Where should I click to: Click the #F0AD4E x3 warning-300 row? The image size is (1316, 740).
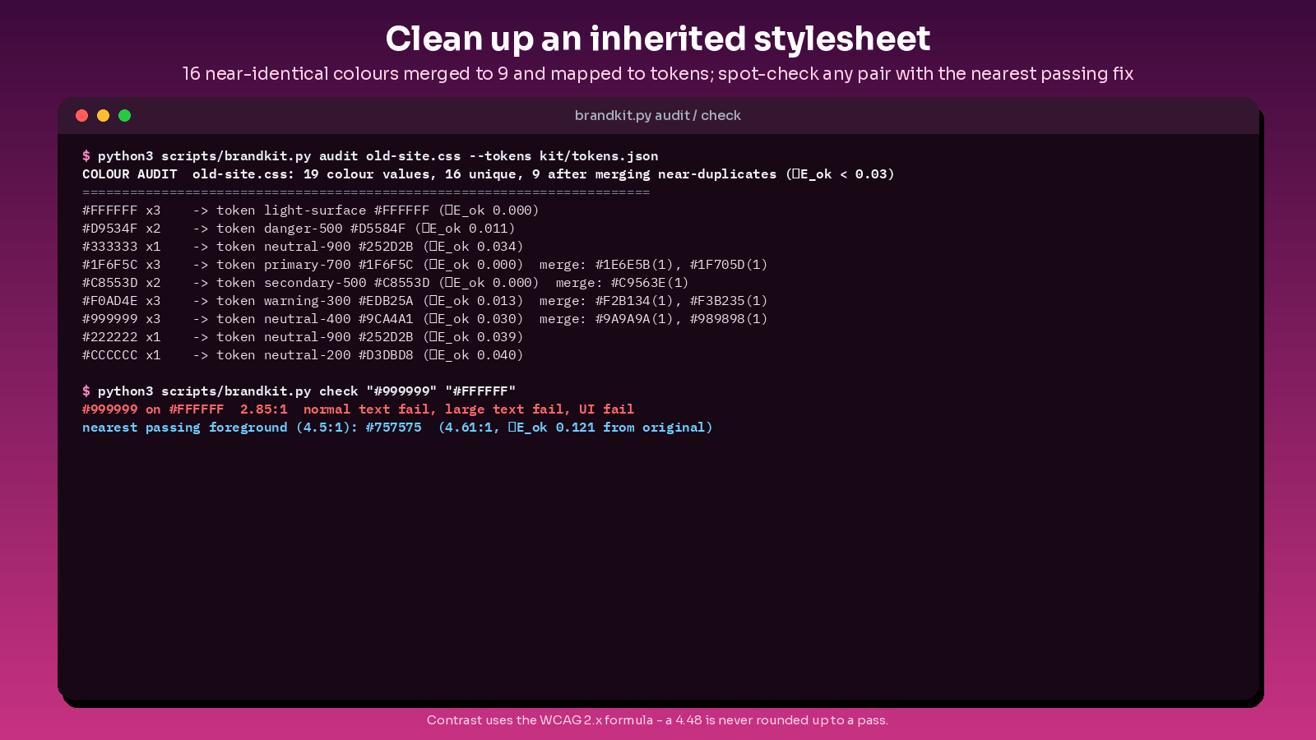point(425,300)
